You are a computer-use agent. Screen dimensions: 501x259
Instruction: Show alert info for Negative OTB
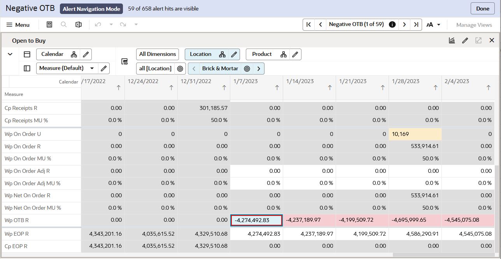(392, 24)
